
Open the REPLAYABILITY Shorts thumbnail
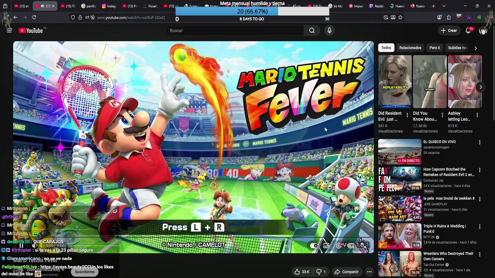coord(395,81)
